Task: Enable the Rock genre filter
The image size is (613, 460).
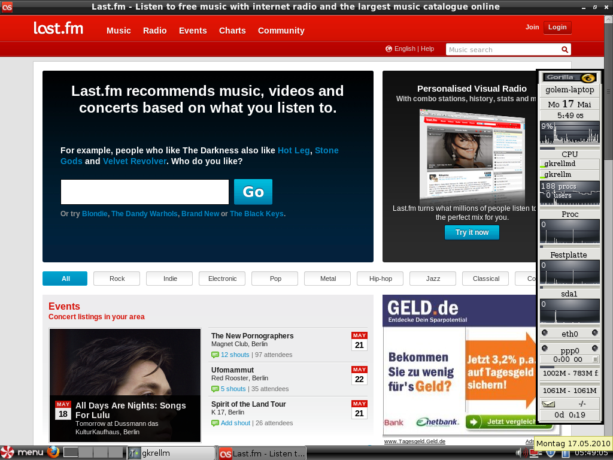Action: click(x=116, y=278)
